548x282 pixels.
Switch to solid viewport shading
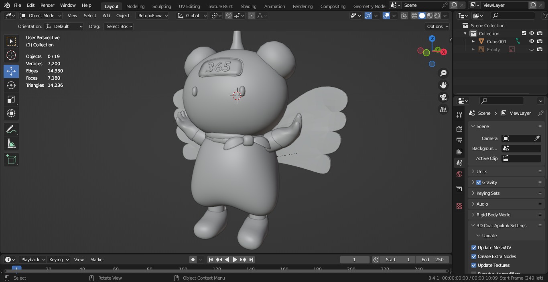pyautogui.click(x=422, y=16)
